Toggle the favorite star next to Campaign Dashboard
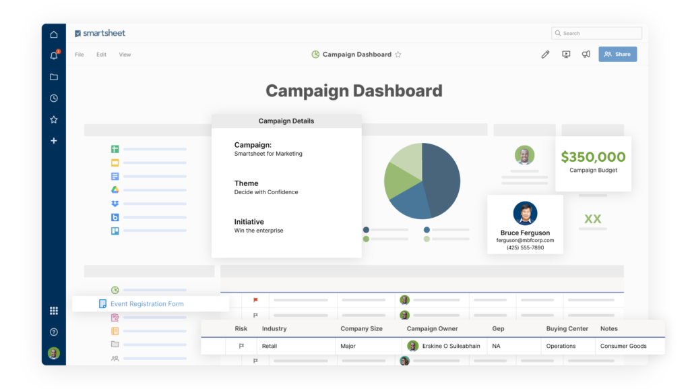 398,54
